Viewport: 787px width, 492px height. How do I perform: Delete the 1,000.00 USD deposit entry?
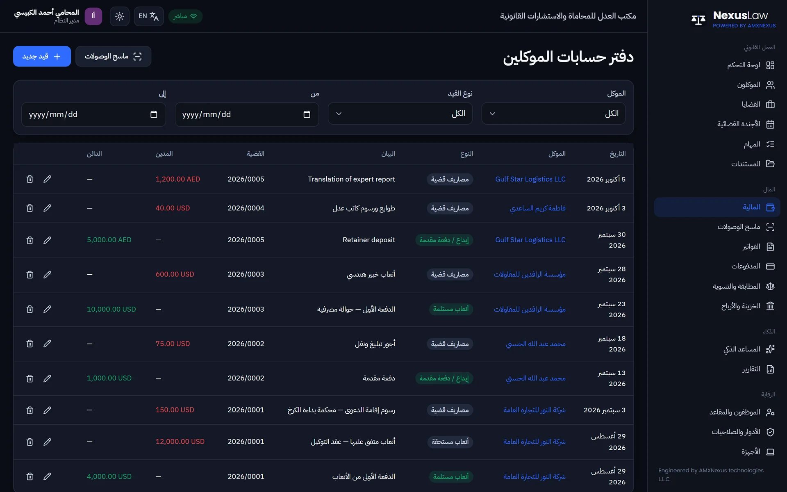(x=30, y=378)
